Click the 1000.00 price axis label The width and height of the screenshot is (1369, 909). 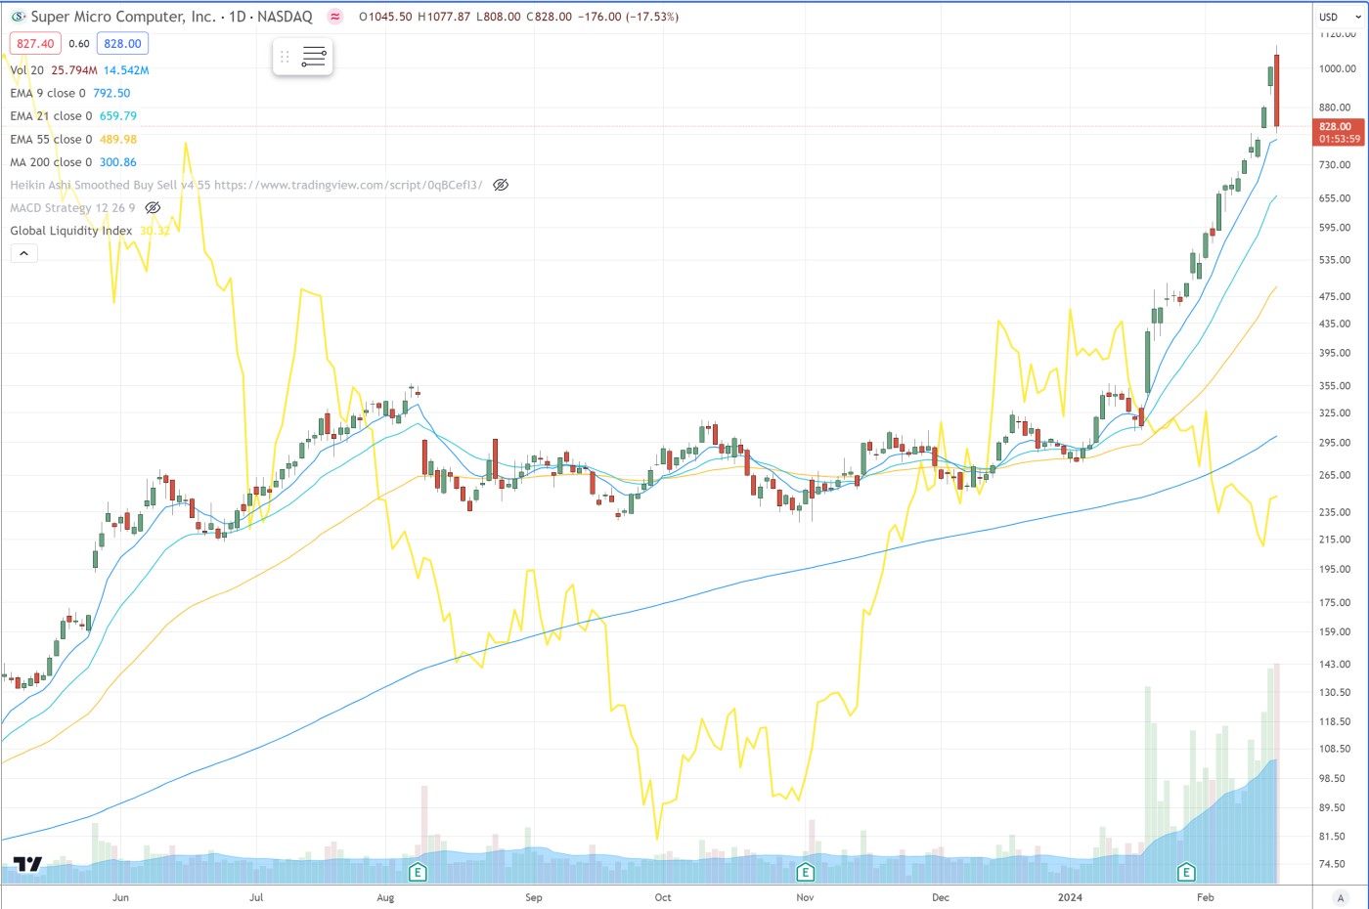click(1338, 68)
